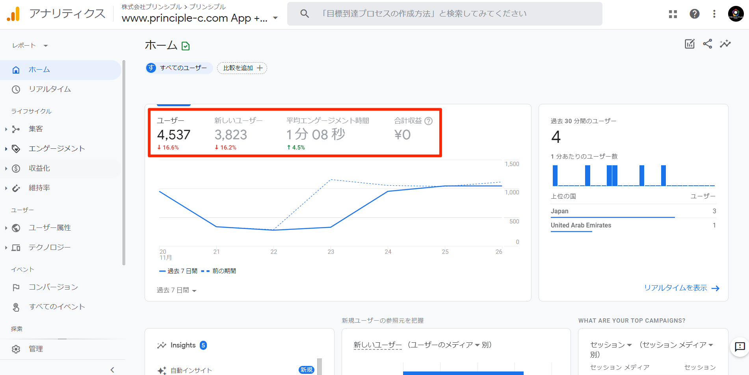Collapse the sidebar with the chevron arrow
749x375 pixels.
[x=112, y=369]
